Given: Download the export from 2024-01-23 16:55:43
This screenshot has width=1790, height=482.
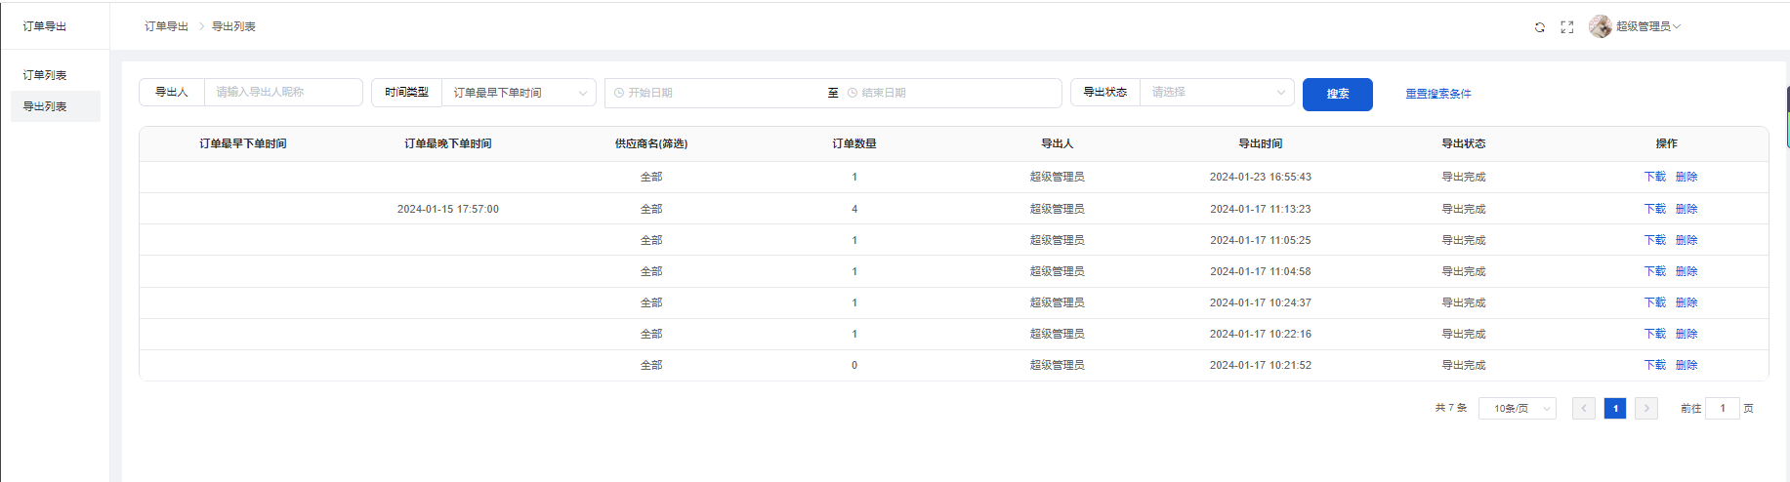Looking at the screenshot, I should (1654, 177).
